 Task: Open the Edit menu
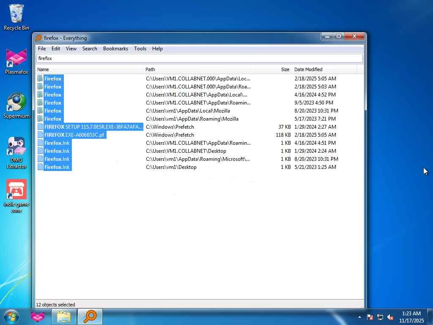coord(56,49)
